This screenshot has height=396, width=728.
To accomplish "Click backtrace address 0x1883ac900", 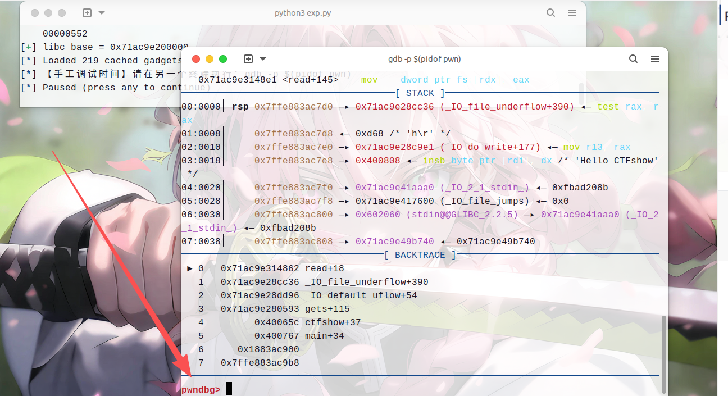I will pos(268,349).
